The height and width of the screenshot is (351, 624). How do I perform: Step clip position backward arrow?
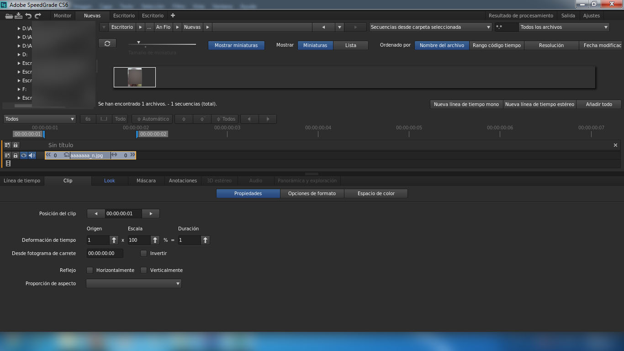pyautogui.click(x=96, y=213)
